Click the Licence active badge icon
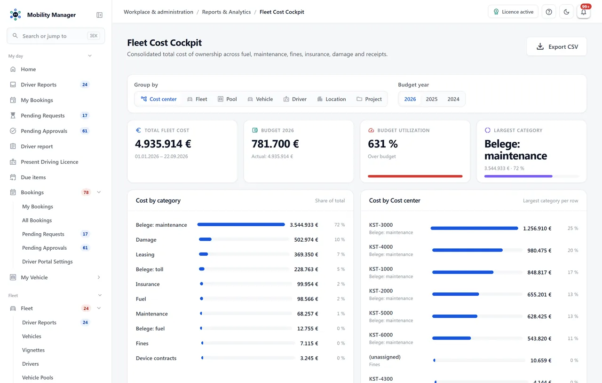602x383 pixels. point(496,12)
